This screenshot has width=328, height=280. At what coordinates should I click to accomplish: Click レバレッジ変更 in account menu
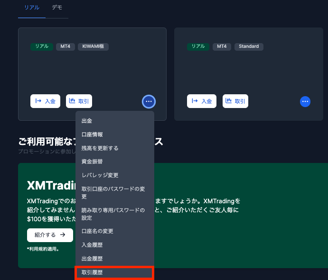coord(100,175)
